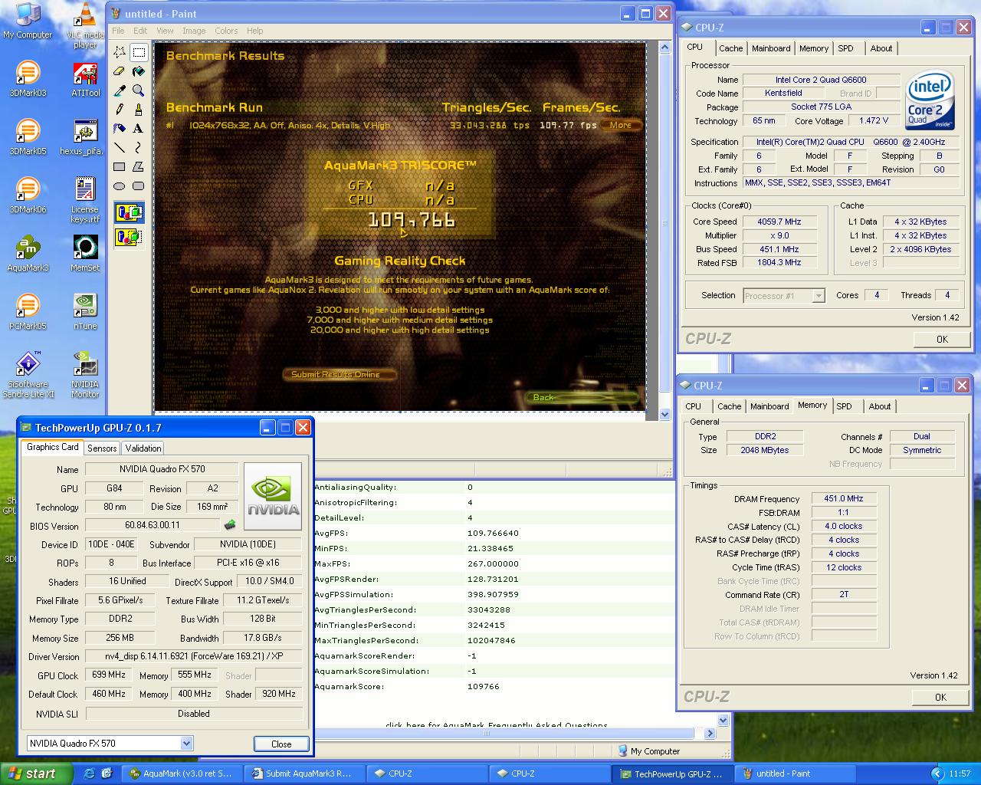Choose the Ellipse shape tool
The height and width of the screenshot is (785, 981).
tap(120, 186)
